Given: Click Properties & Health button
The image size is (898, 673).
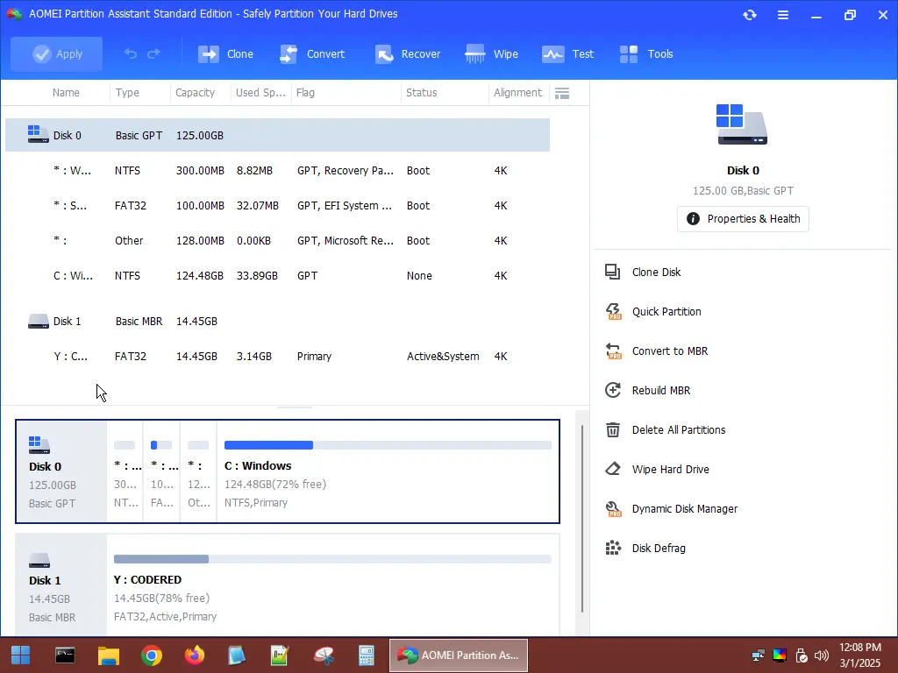Looking at the screenshot, I should tap(743, 218).
